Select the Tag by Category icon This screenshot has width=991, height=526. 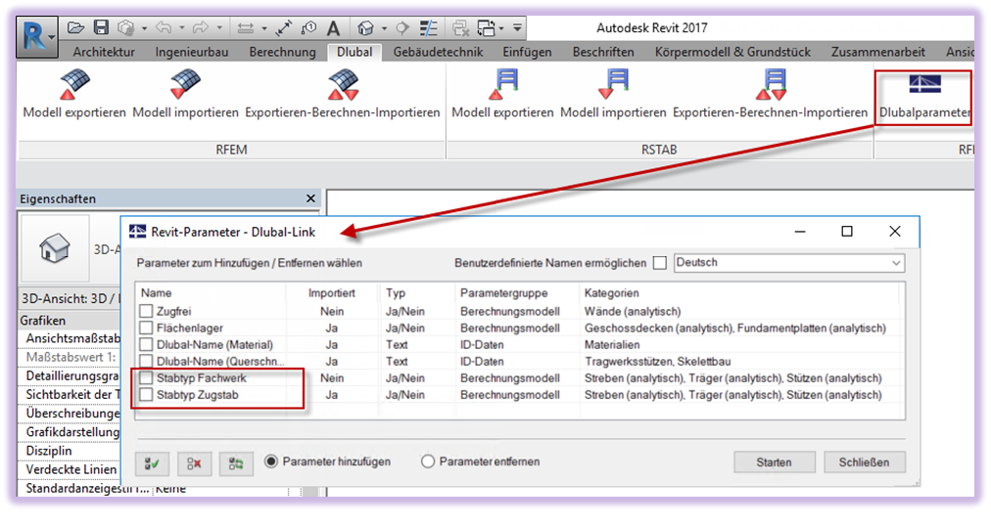[309, 27]
